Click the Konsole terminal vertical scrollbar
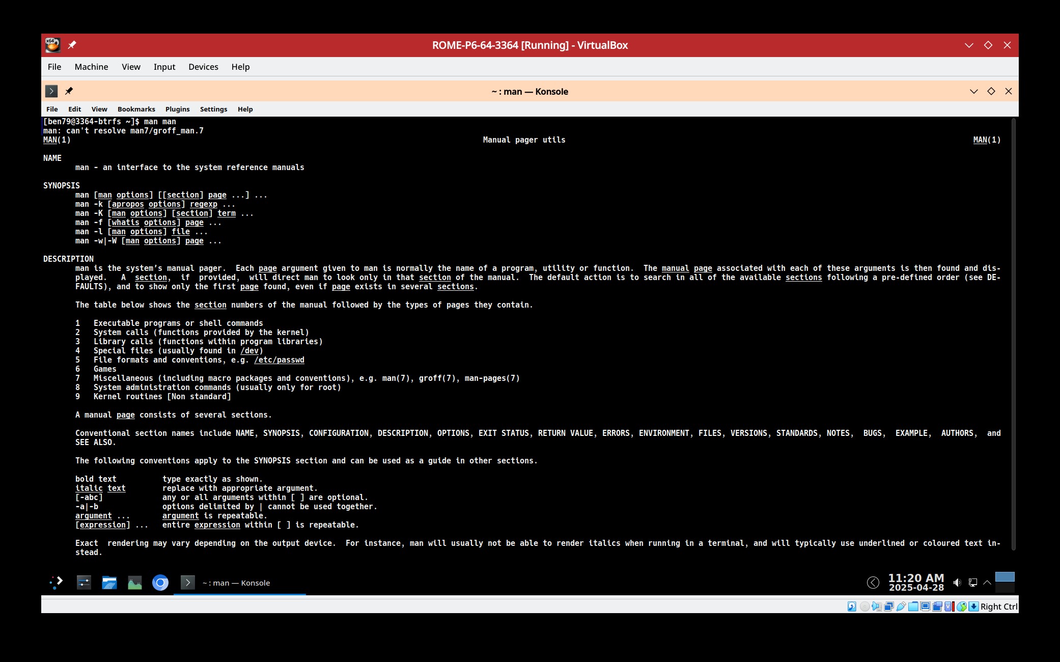The image size is (1060, 662). click(x=1013, y=334)
